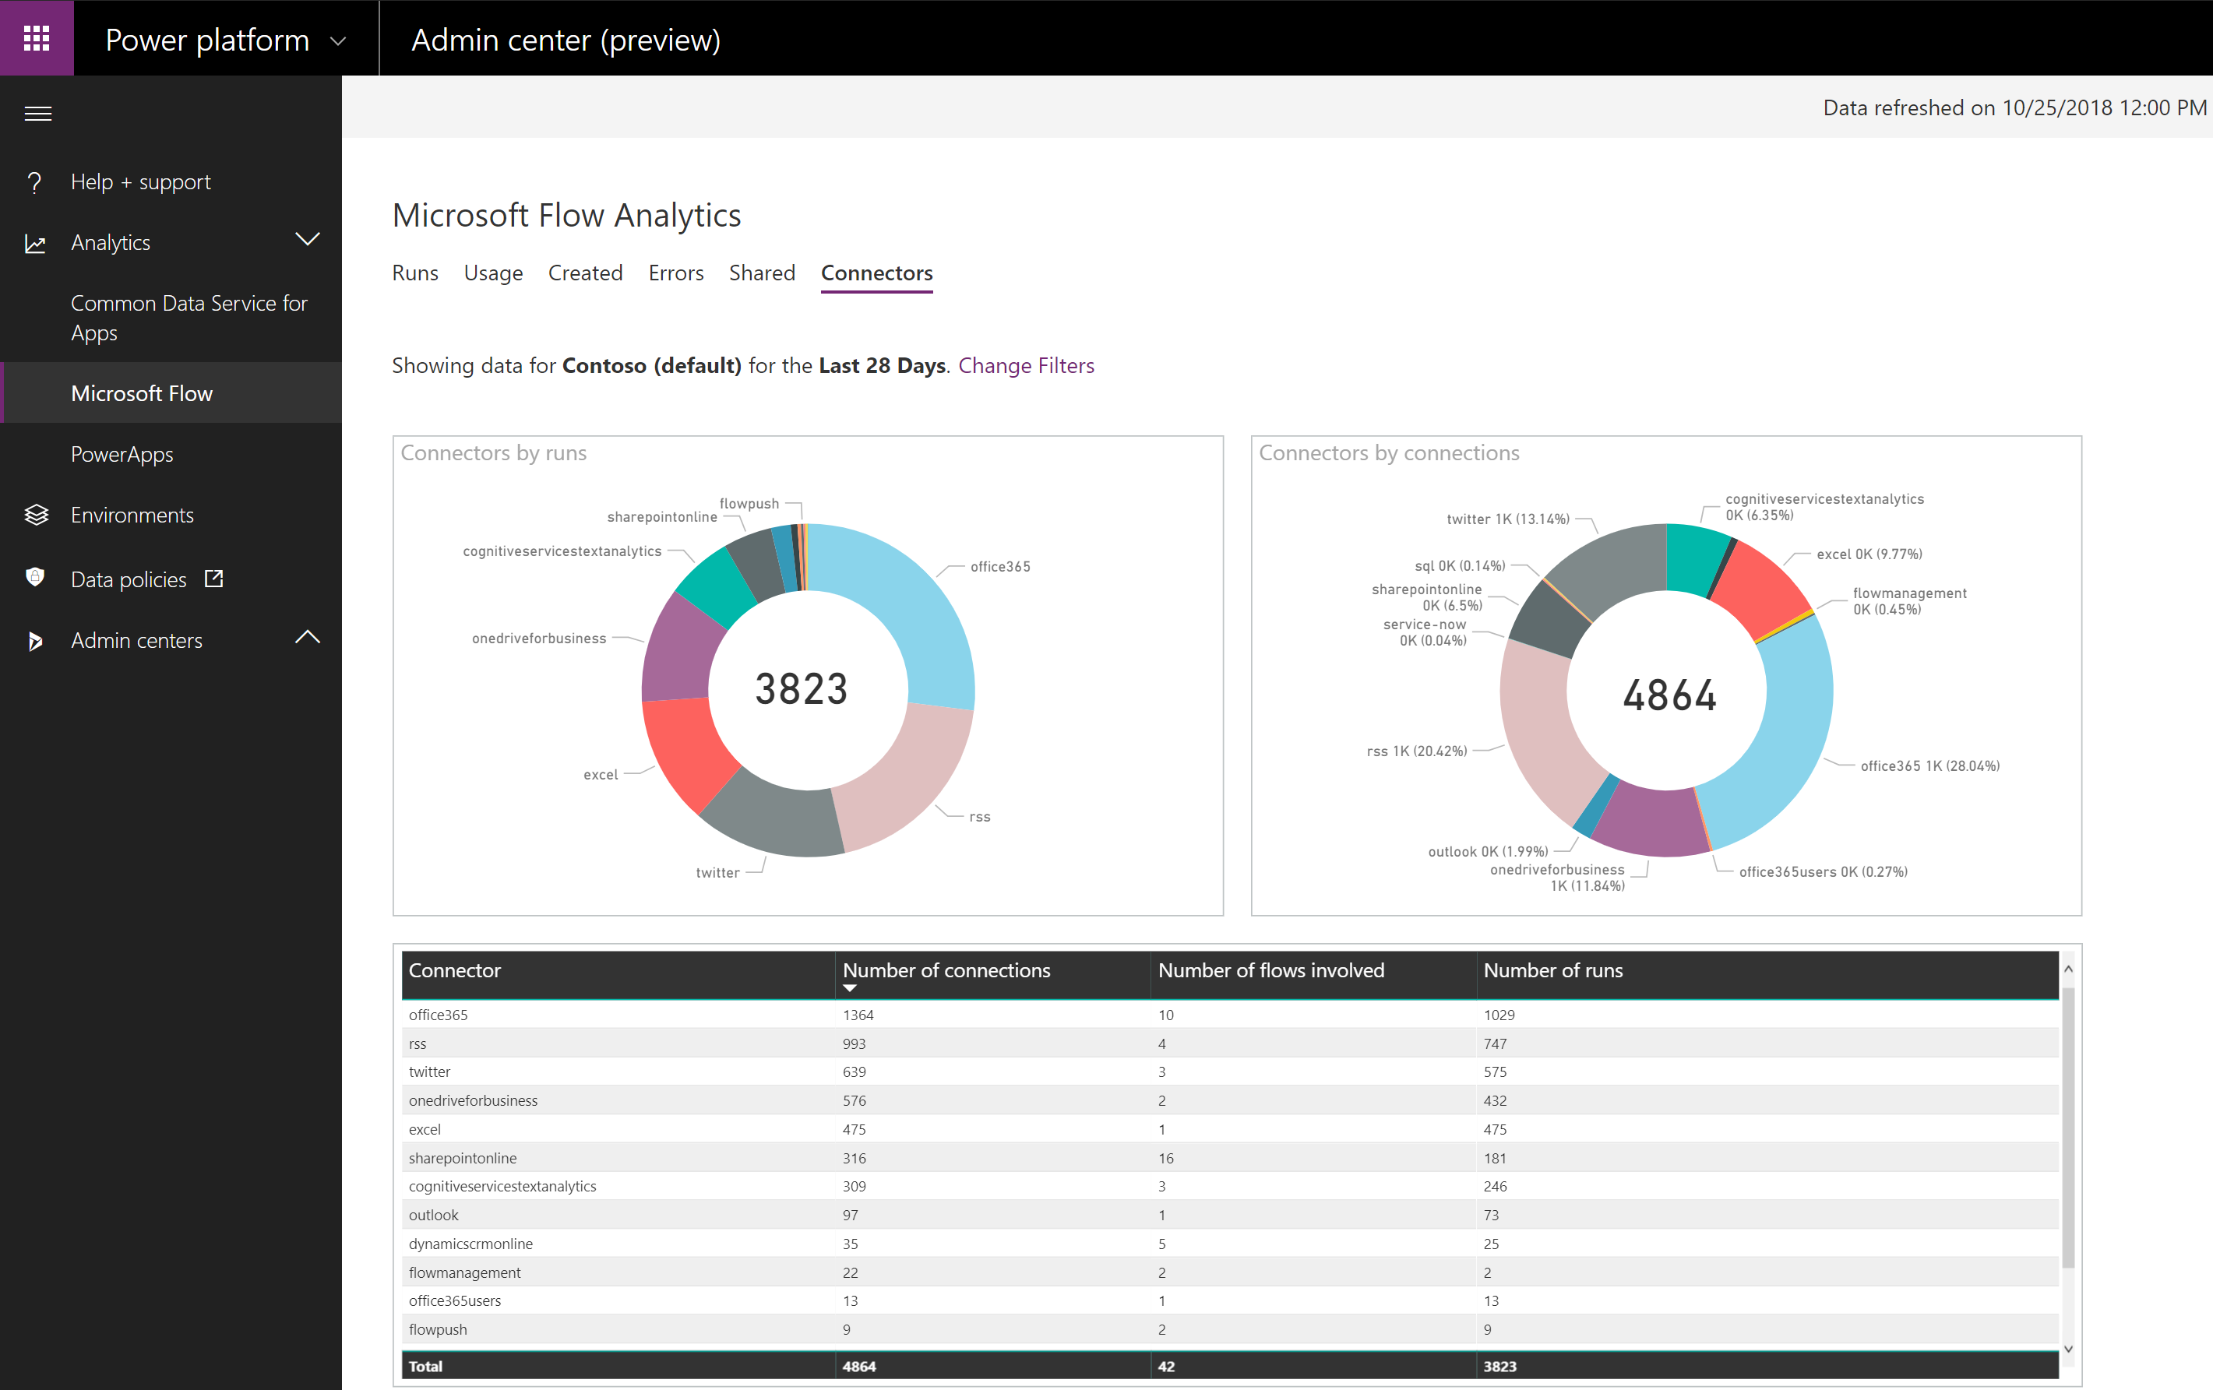Select PowerApps in the sidebar
Image resolution: width=2213 pixels, height=1390 pixels.
point(122,454)
